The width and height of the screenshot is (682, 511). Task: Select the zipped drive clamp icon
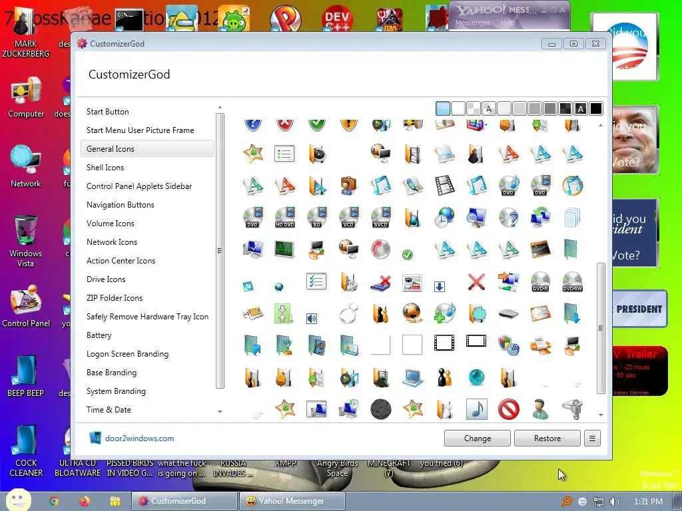click(x=572, y=409)
